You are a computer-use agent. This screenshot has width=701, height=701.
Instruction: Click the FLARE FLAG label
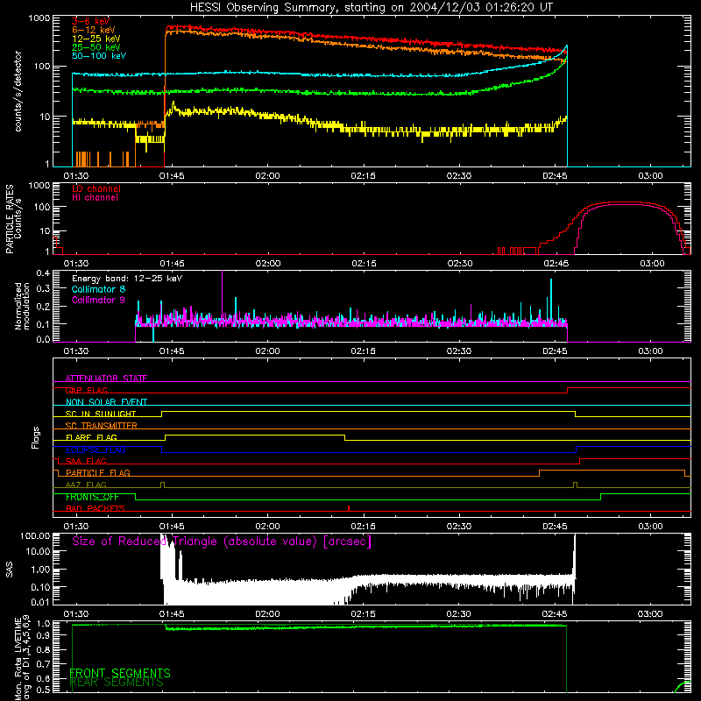[x=91, y=437]
